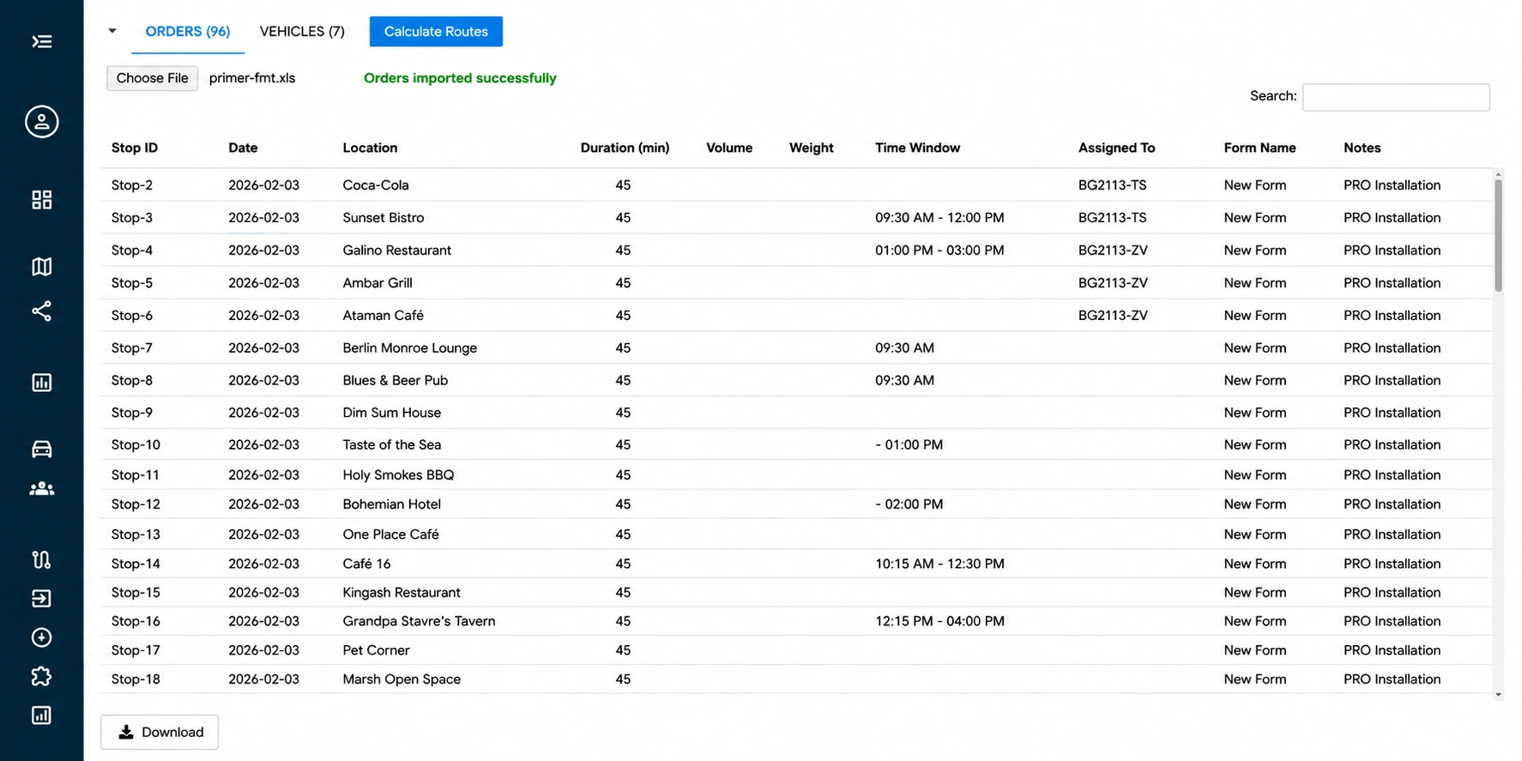This screenshot has height=761, width=1522.
Task: Sort by the Date column header
Action: pos(243,148)
